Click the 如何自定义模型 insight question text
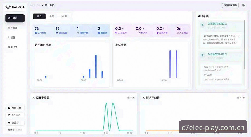251x137 pixels. click(221, 39)
